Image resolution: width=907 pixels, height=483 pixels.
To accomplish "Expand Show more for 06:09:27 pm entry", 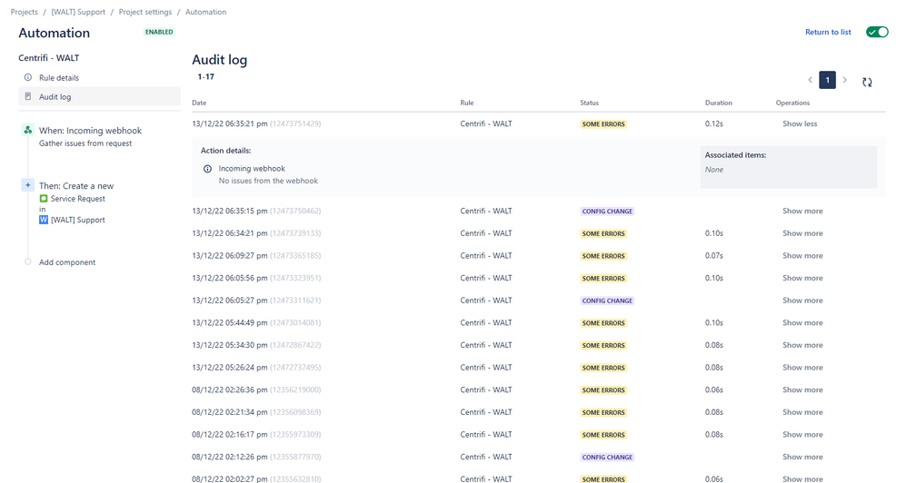I will click(802, 255).
